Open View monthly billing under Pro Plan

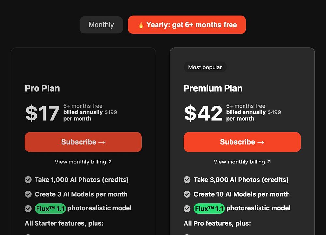coord(80,162)
